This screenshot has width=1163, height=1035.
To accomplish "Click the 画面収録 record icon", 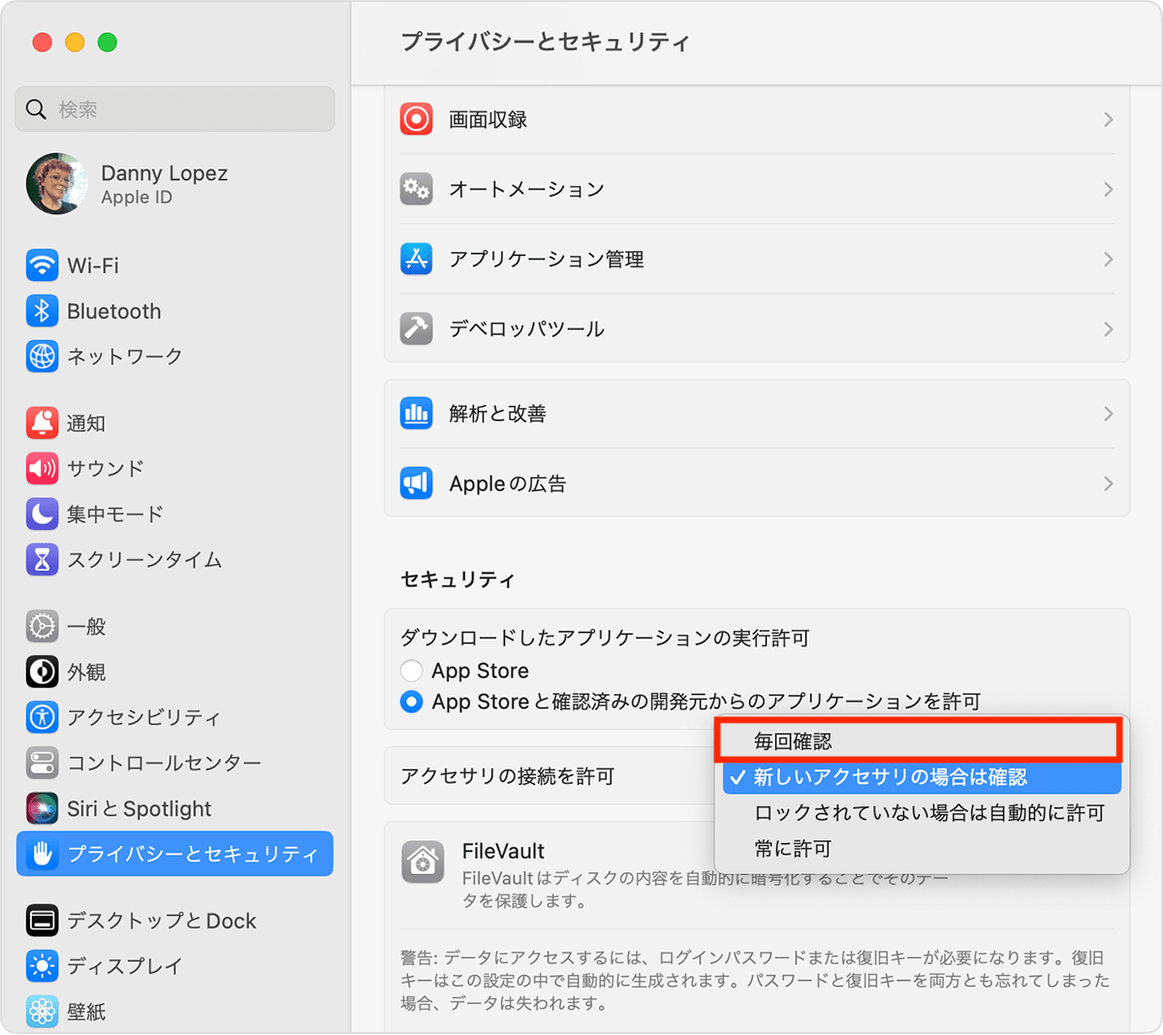I will pos(417,119).
